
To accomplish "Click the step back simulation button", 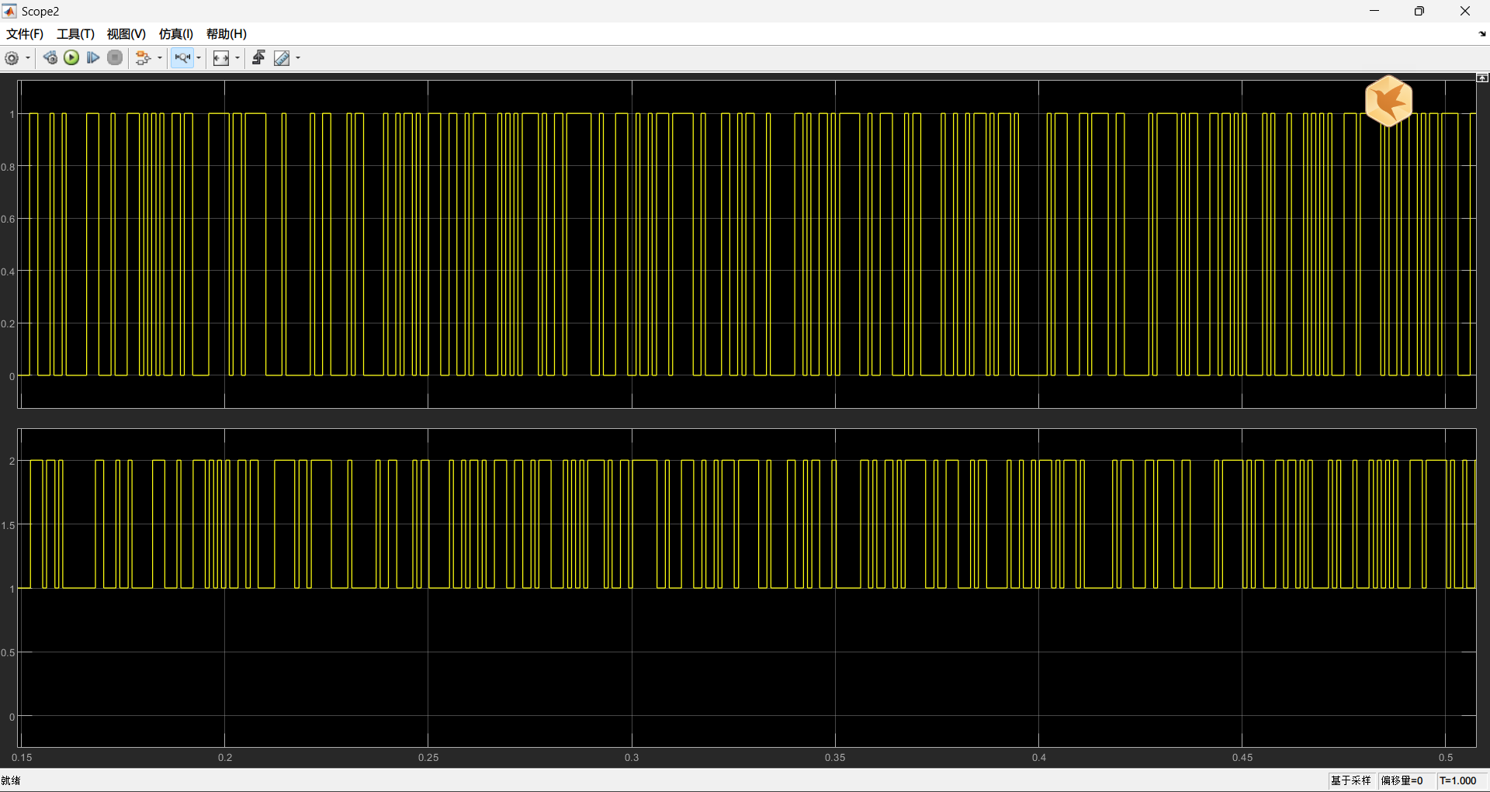I will [x=50, y=58].
